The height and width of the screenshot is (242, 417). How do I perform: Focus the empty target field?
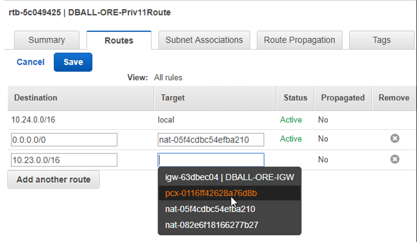point(211,160)
